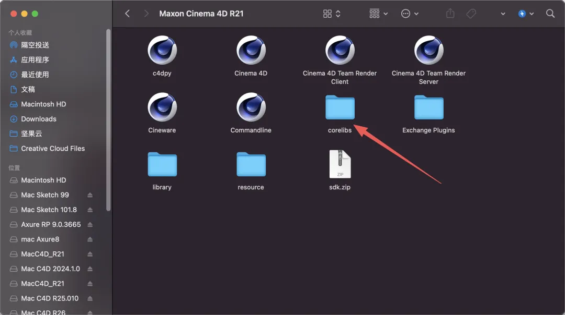Open the group-by options dropdown
This screenshot has width=565, height=315.
(x=378, y=14)
